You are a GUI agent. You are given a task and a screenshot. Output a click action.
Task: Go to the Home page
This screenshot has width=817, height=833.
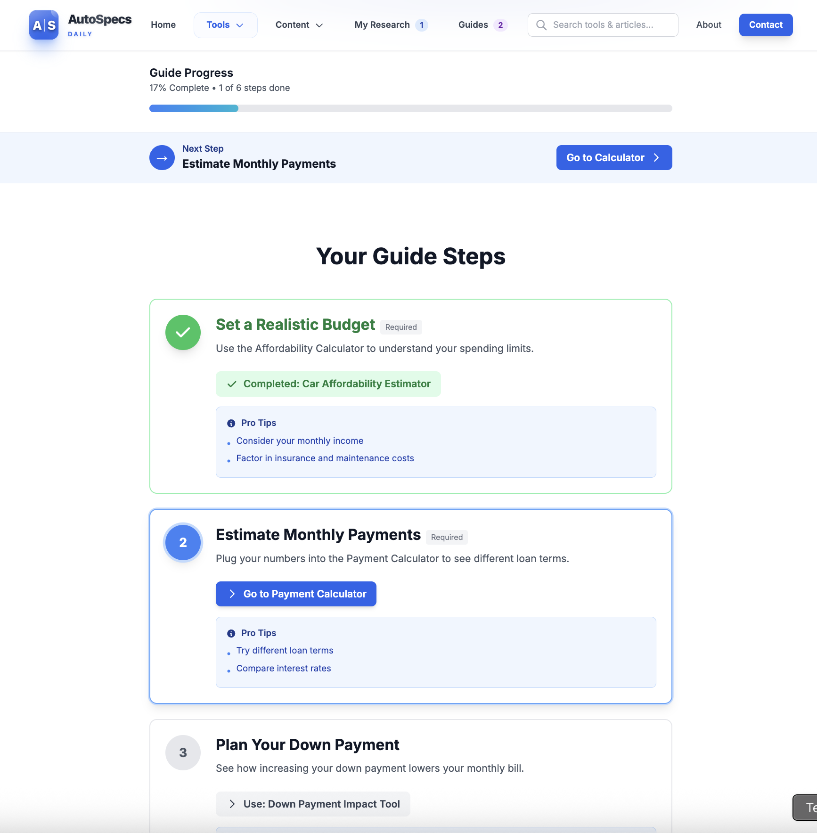163,25
